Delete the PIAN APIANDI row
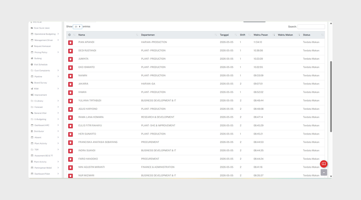The image size is (361, 200). pyautogui.click(x=70, y=43)
